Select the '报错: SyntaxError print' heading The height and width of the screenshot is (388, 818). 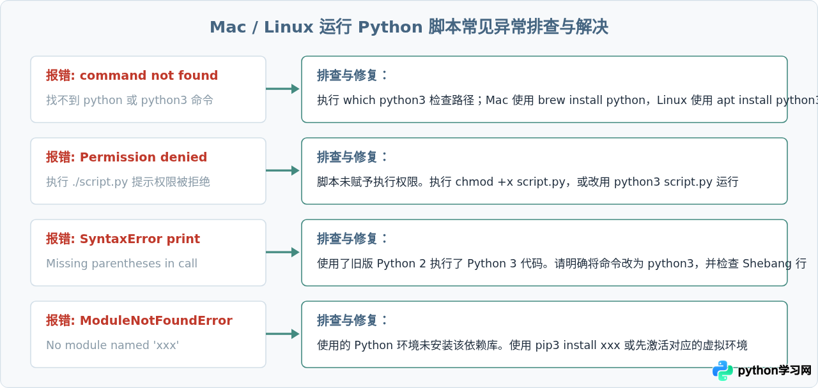coord(123,239)
